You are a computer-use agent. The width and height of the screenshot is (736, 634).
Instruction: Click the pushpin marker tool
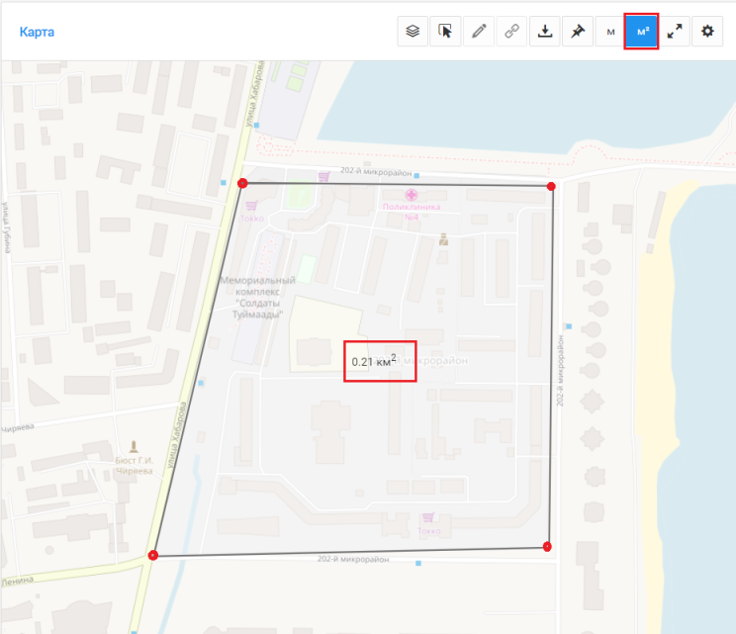[x=577, y=32]
